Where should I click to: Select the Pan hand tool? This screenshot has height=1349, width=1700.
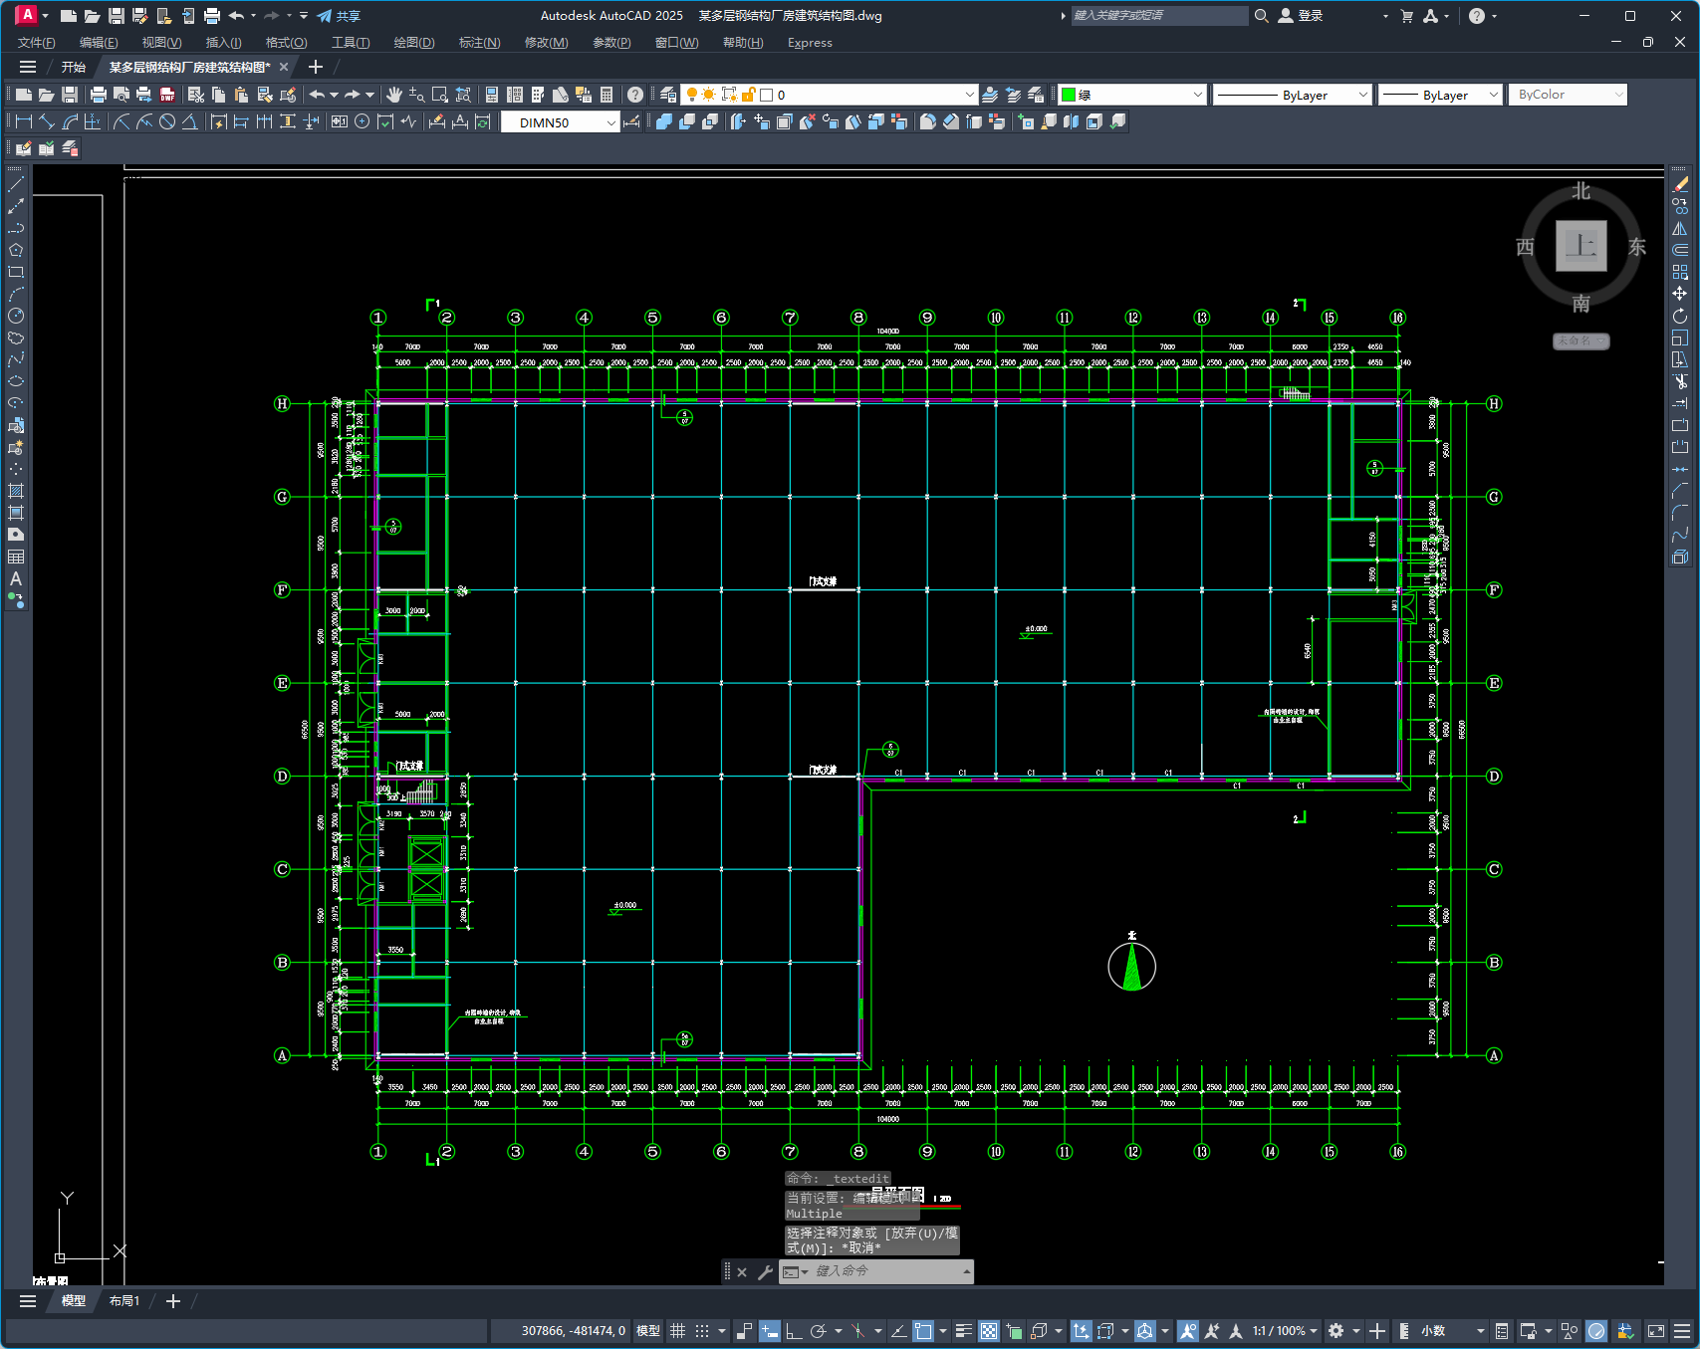coord(394,95)
